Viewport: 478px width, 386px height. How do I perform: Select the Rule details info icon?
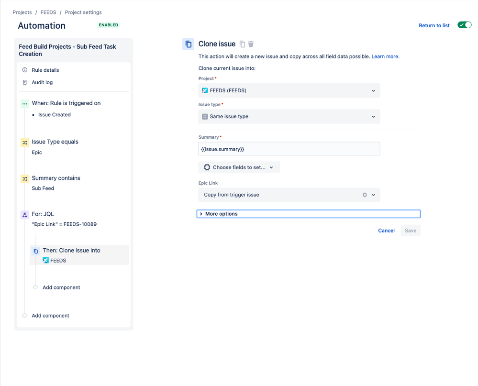point(25,70)
